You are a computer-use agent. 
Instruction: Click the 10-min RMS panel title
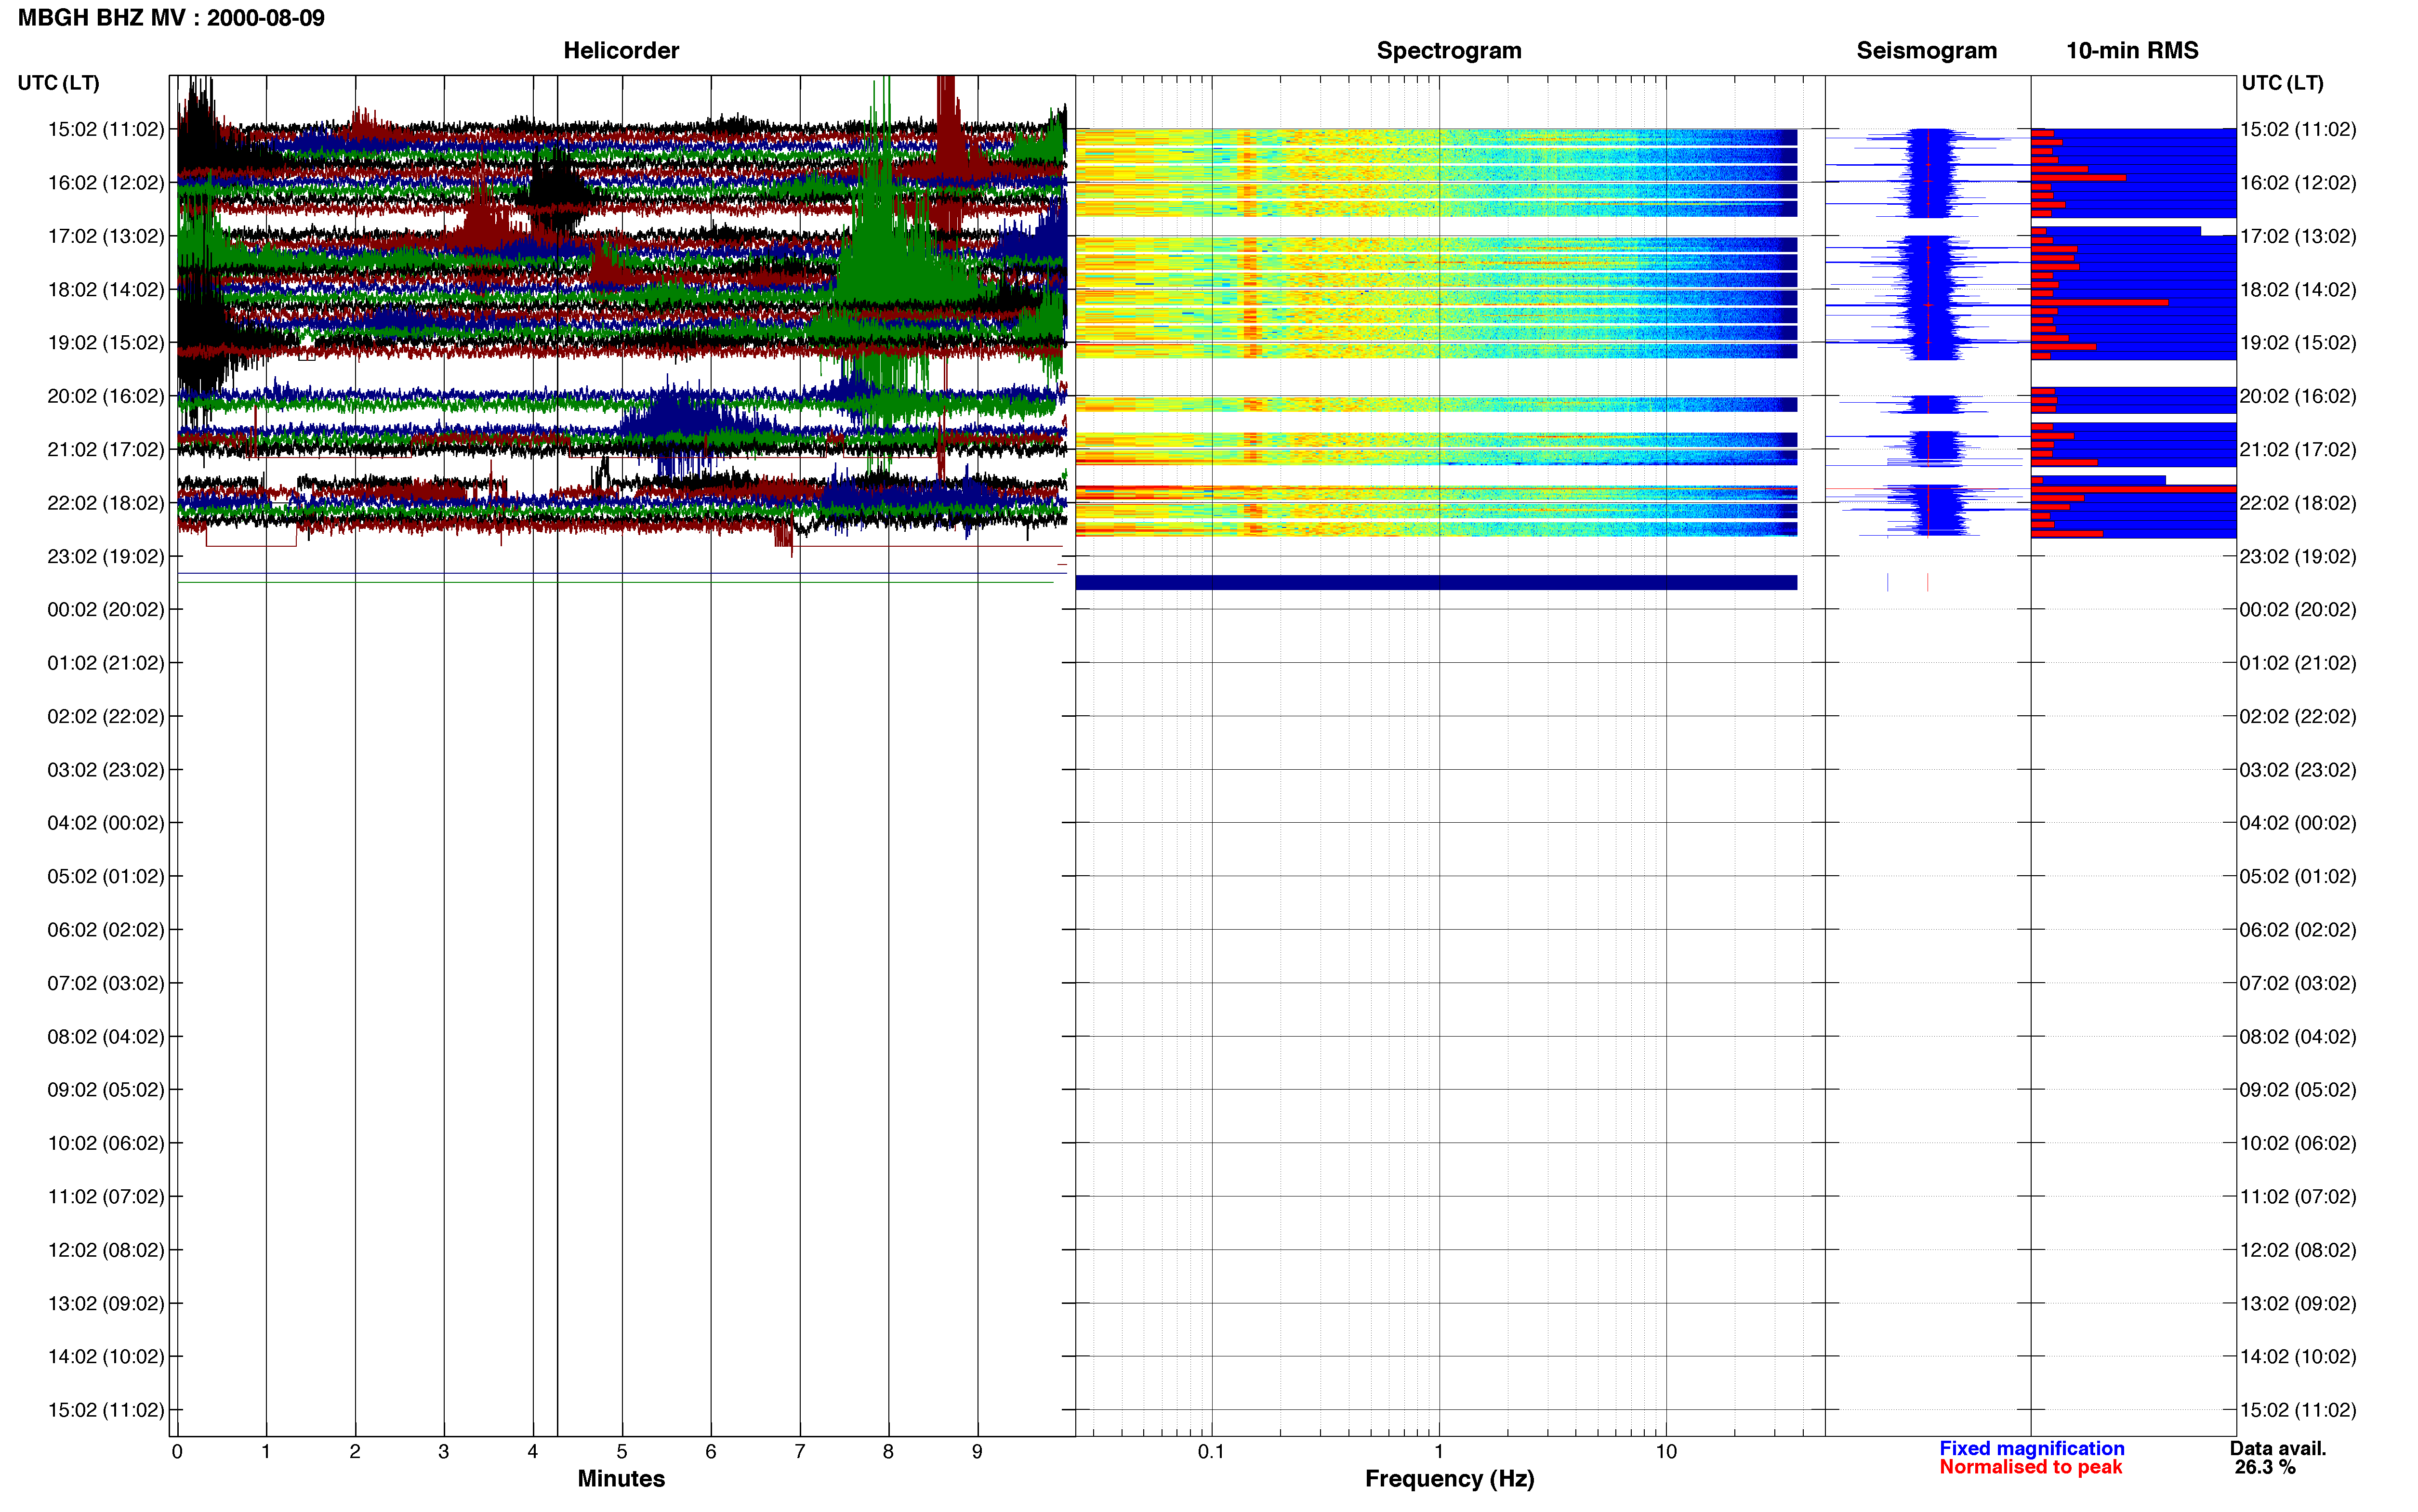[x=2132, y=51]
